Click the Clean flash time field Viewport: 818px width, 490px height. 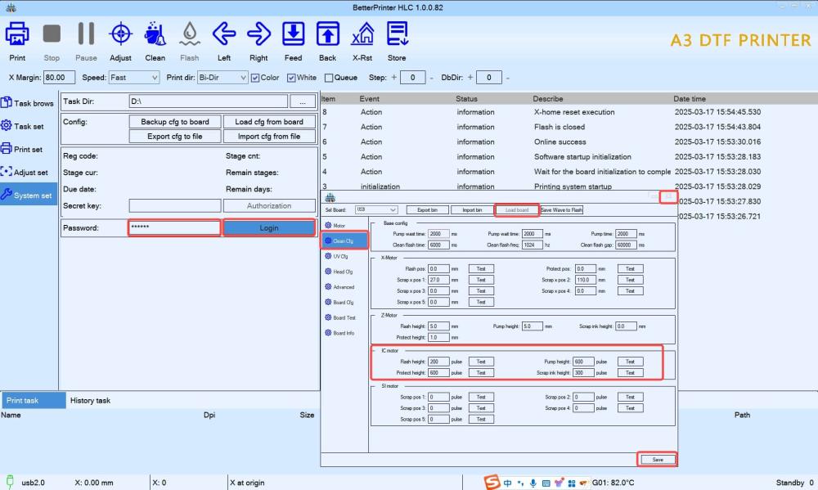(x=438, y=245)
